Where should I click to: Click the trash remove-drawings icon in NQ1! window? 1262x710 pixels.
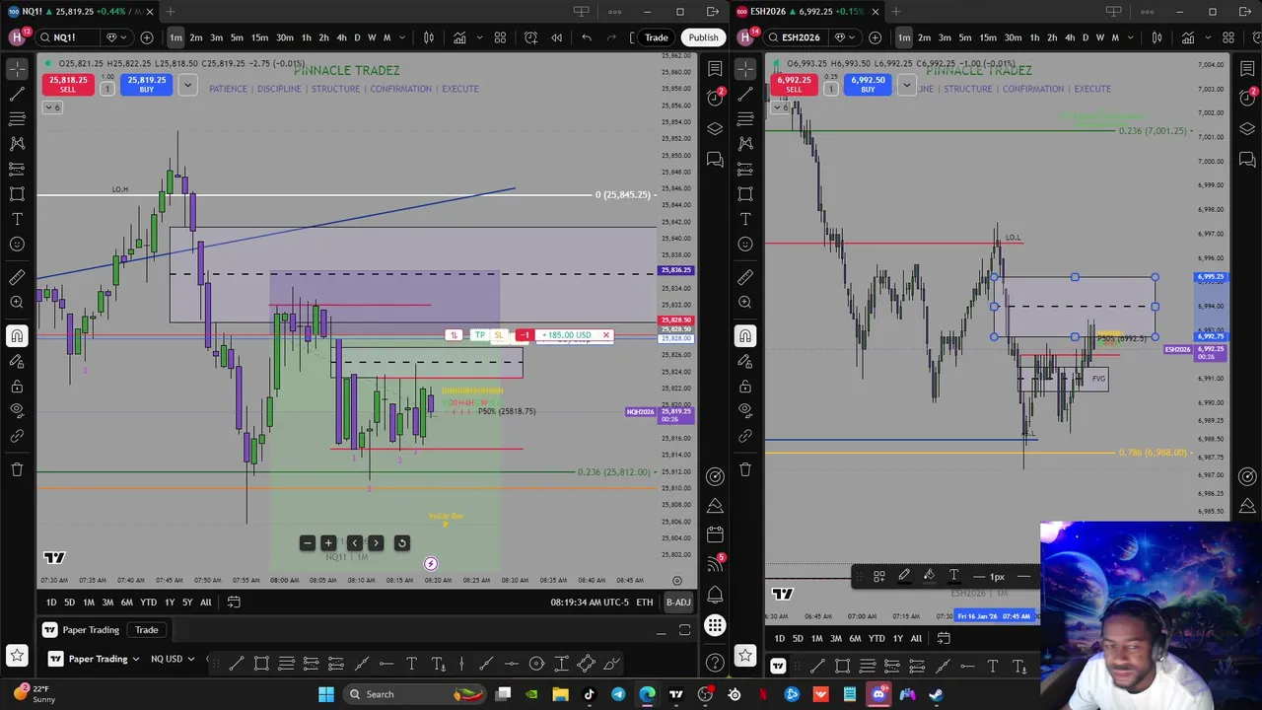click(x=17, y=469)
